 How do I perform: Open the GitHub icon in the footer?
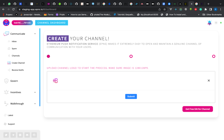(x=34, y=135)
